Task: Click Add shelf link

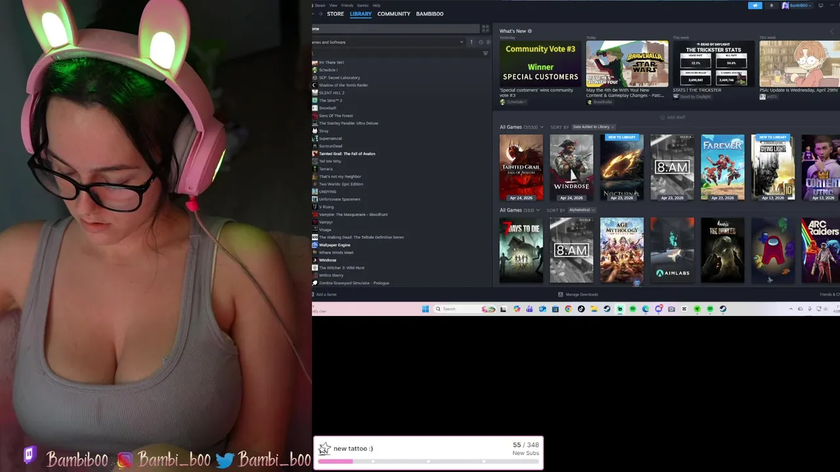Action: [676, 117]
